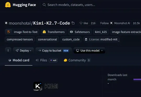Click the magnifier search icon

coord(44,5)
